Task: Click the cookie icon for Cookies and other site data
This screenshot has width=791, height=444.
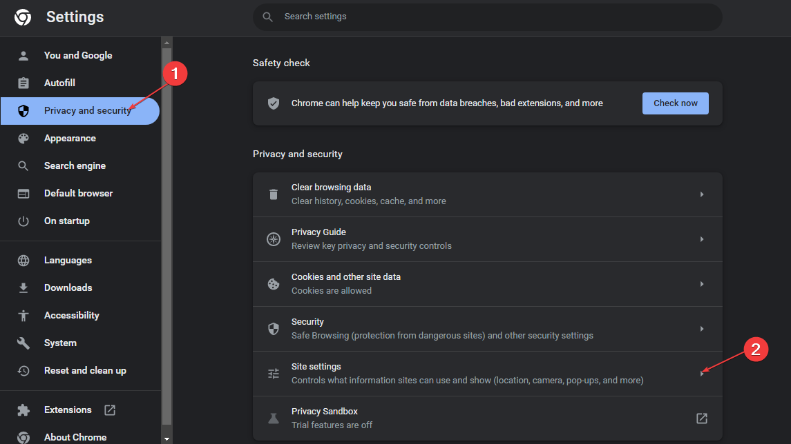Action: coord(274,284)
